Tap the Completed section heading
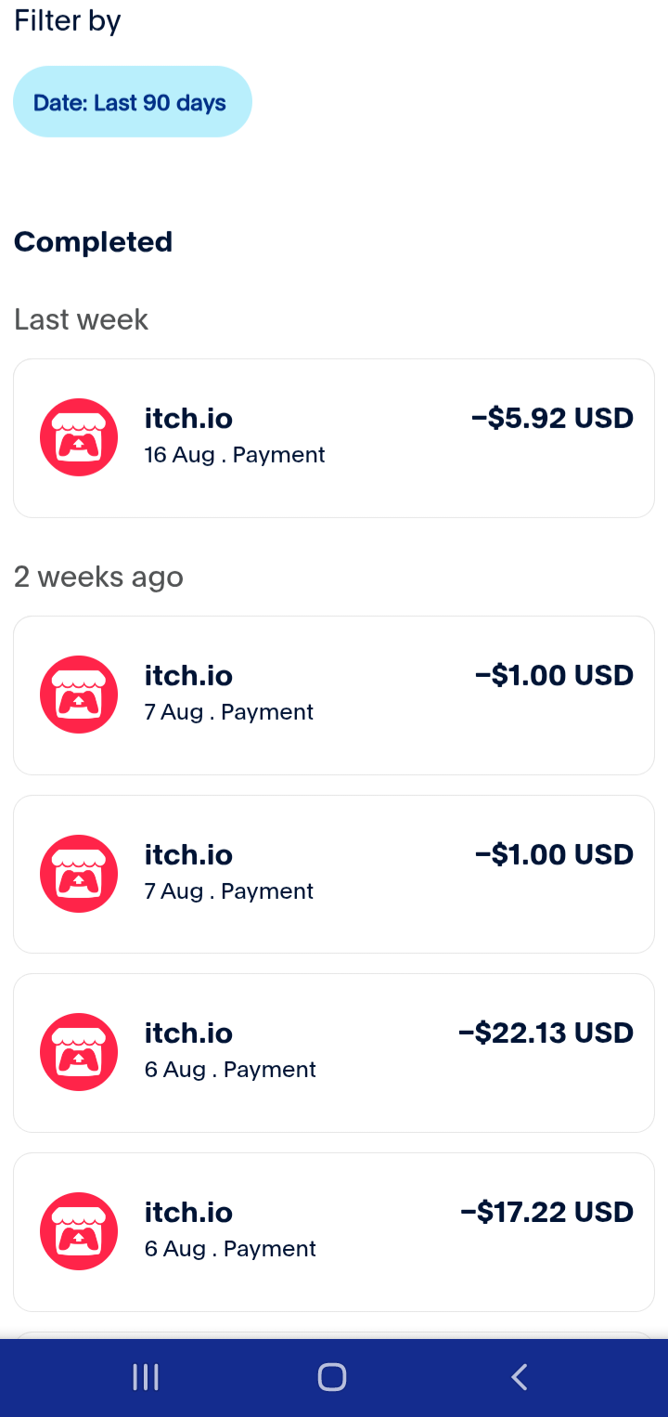 click(93, 241)
